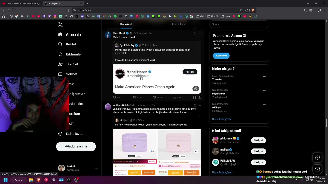The image size is (328, 184).
Task: Open Takip et in sidebar
Action: pyautogui.click(x=68, y=64)
